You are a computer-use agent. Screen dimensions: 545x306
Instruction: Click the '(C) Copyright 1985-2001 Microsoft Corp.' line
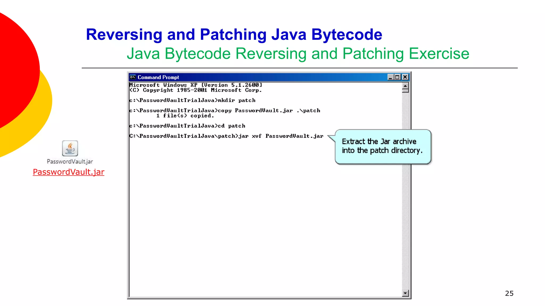coord(196,90)
